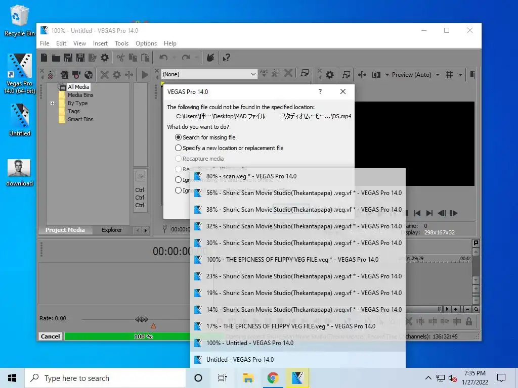Switch to the Explorer tab
The image size is (518, 388).
point(112,230)
